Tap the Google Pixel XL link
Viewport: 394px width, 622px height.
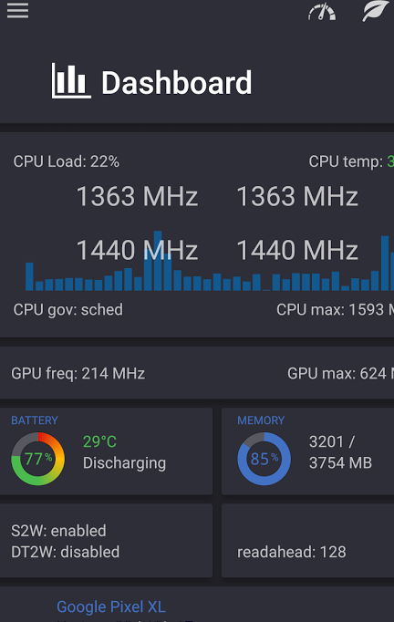111,606
